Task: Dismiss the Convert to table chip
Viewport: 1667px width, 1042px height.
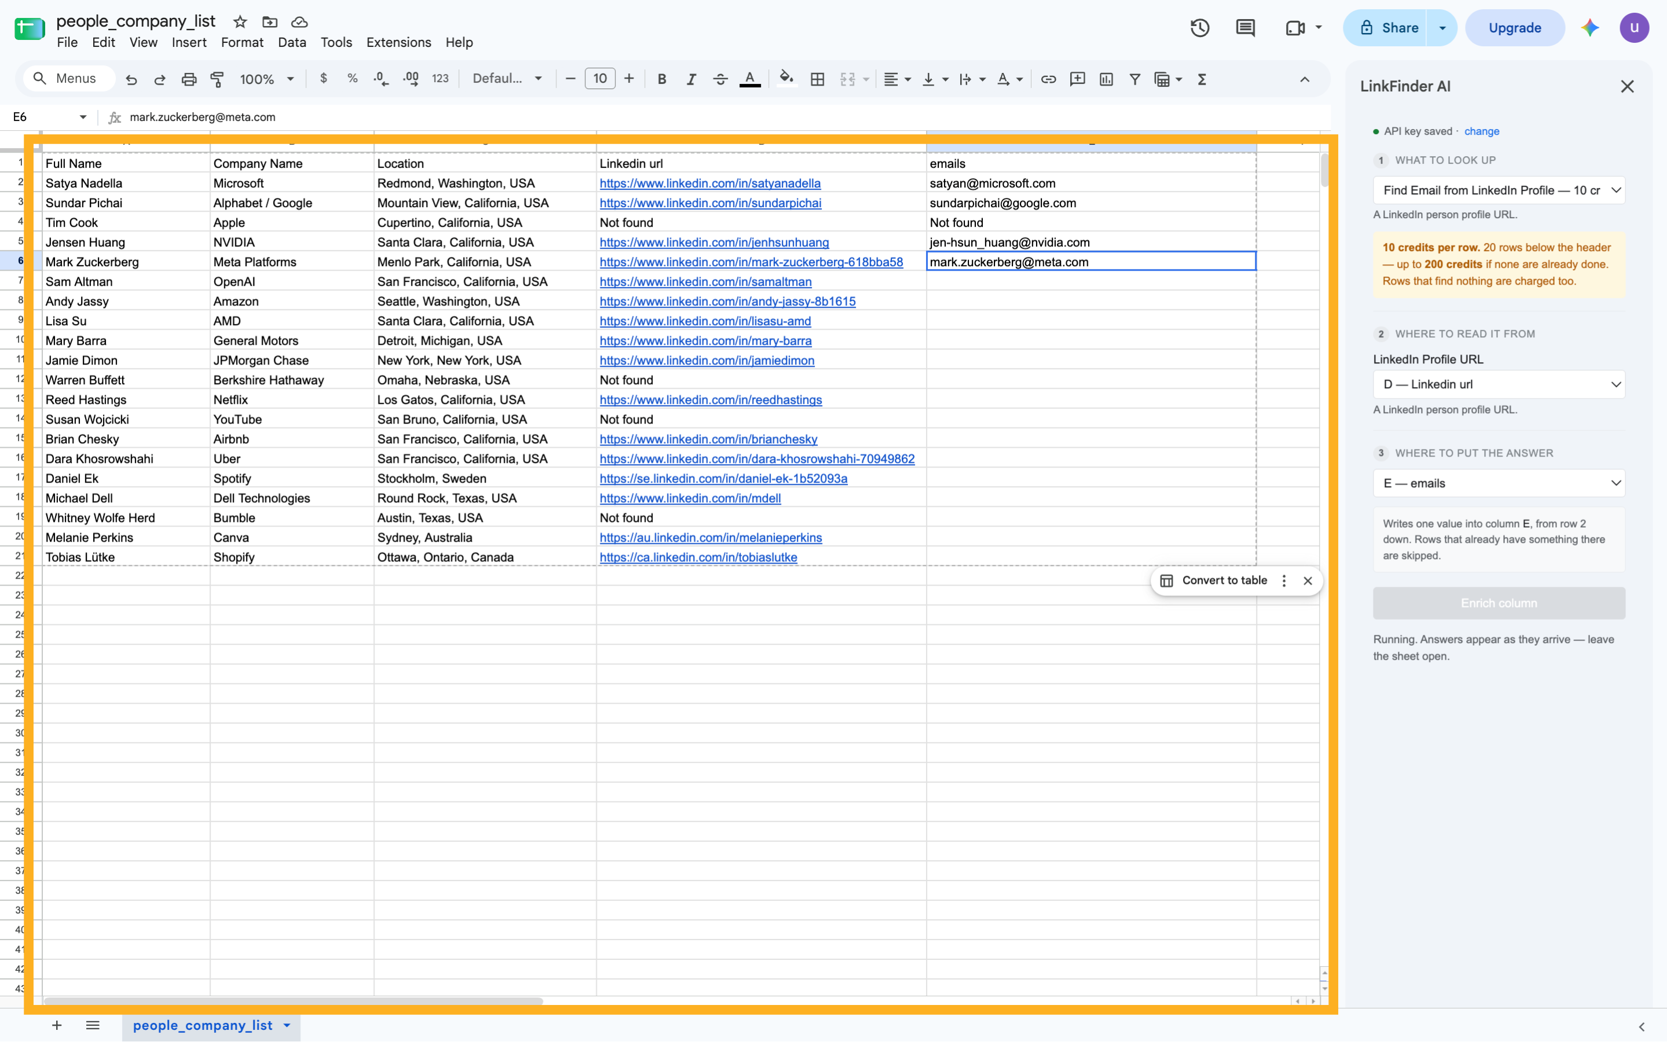Action: coord(1307,581)
